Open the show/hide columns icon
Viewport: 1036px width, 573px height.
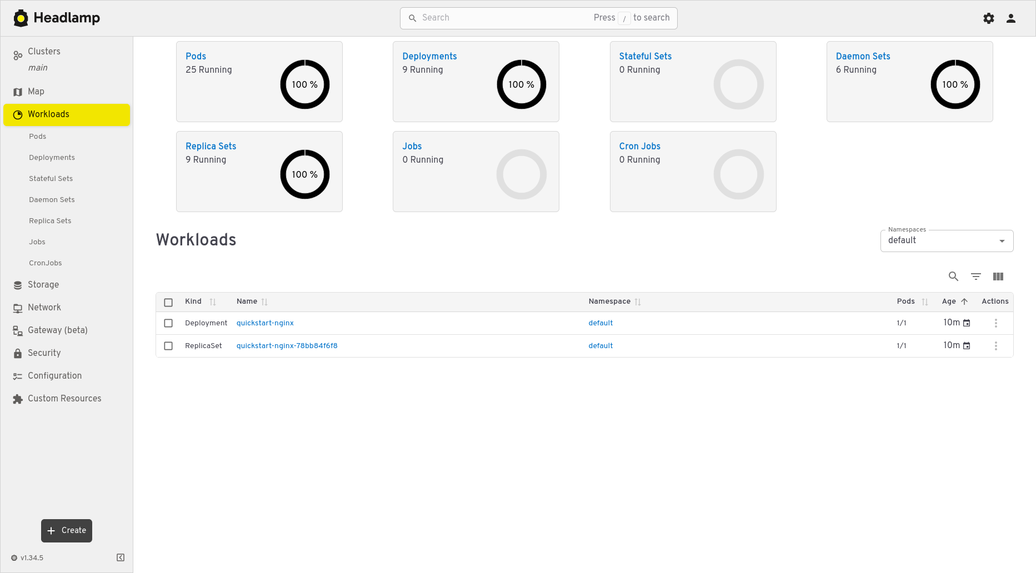[998, 277]
